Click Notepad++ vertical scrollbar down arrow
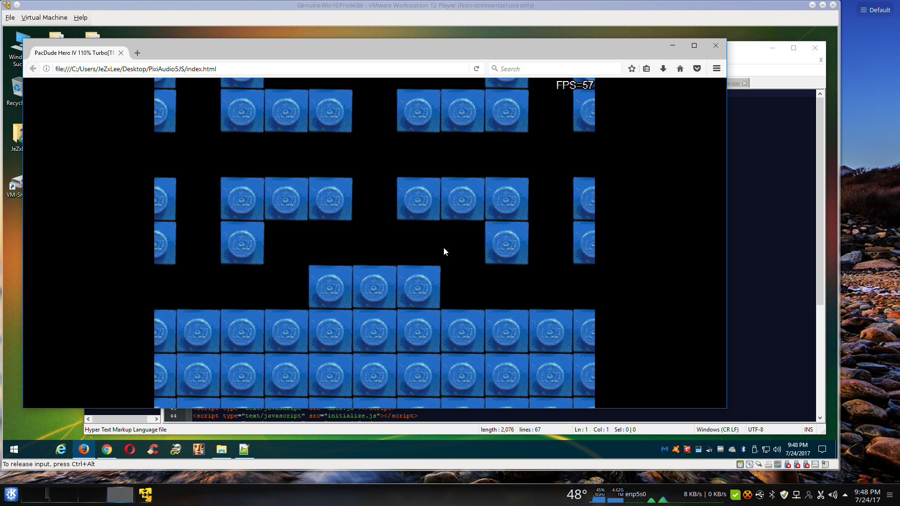The height and width of the screenshot is (506, 900). pos(820,418)
